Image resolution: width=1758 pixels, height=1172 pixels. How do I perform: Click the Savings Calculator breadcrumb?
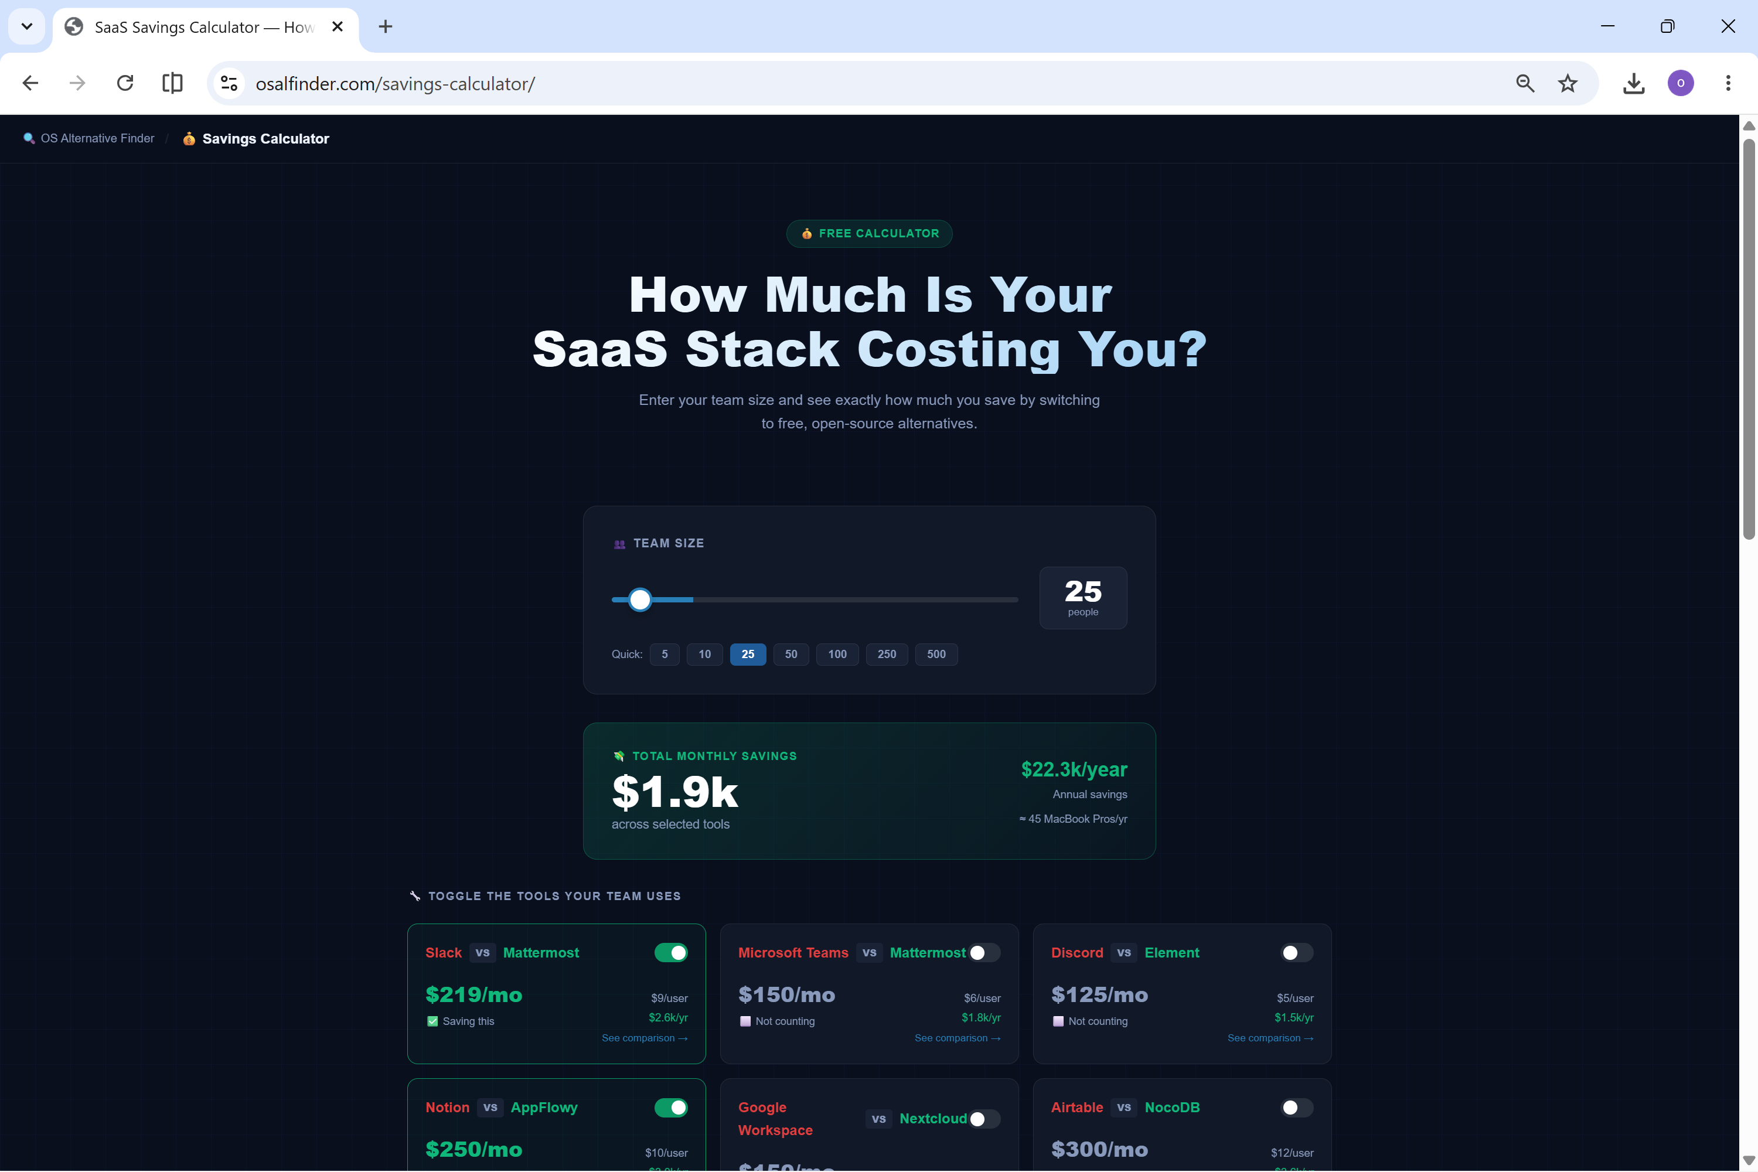(255, 138)
